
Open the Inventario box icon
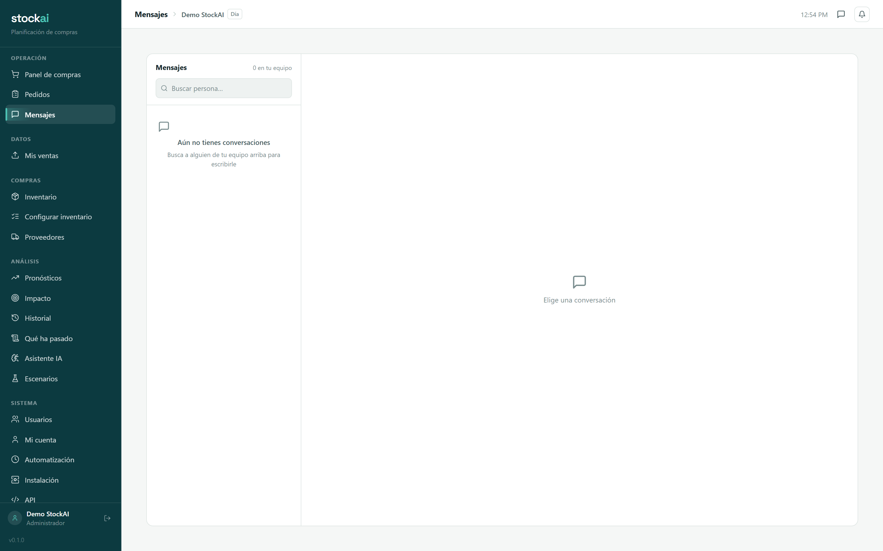pos(15,197)
